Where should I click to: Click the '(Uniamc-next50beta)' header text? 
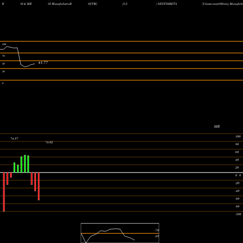215,4
